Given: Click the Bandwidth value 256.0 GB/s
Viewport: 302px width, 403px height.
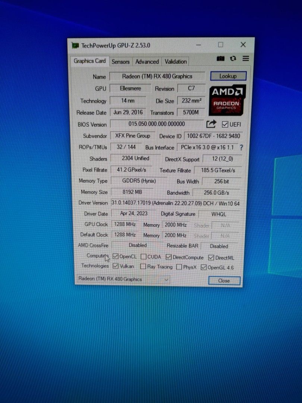Looking at the screenshot, I should point(217,193).
